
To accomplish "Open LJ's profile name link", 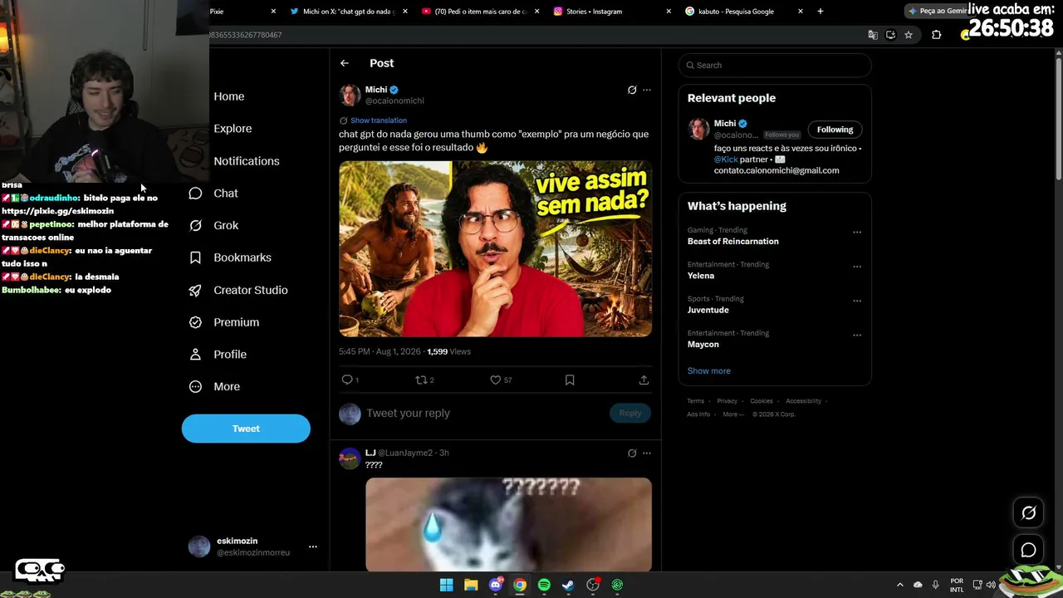I will [x=370, y=453].
